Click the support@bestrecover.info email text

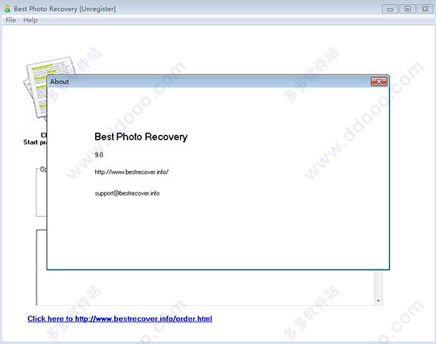click(x=127, y=193)
